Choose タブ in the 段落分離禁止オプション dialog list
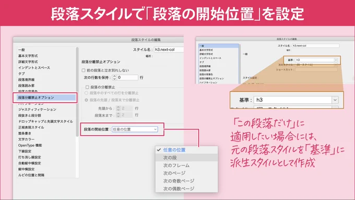 (21, 74)
